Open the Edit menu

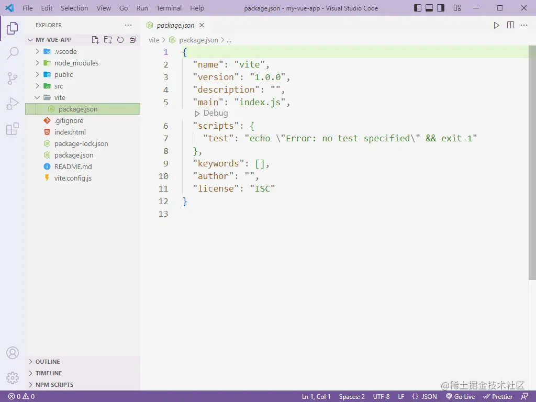click(47, 8)
